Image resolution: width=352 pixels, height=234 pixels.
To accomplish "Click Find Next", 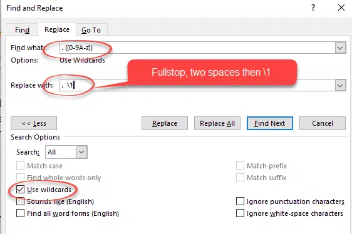I will (269, 123).
